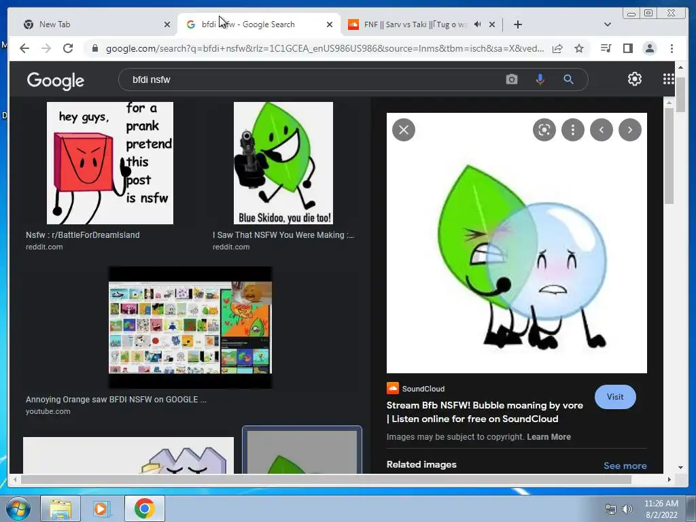Search by image with camera icon

point(512,80)
